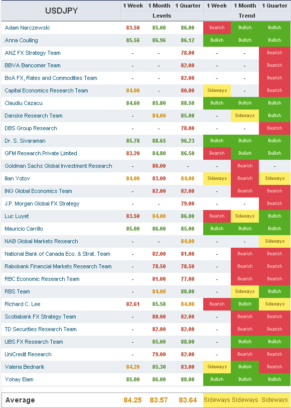291x408 pixels.
Task: Open Goldman Sachs Global Investment Research
Action: point(59,166)
